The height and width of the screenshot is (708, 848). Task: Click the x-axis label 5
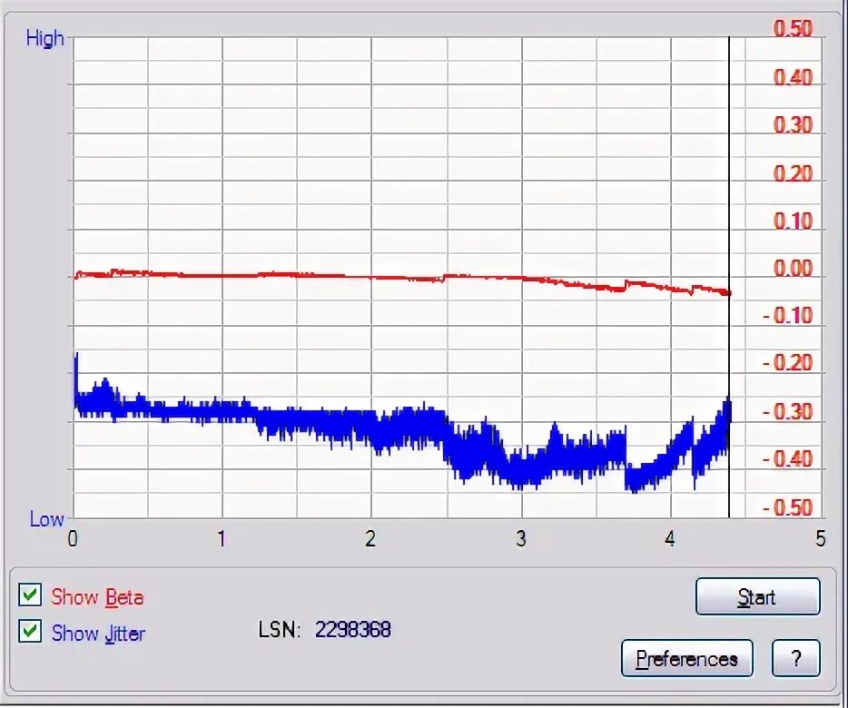click(x=821, y=538)
